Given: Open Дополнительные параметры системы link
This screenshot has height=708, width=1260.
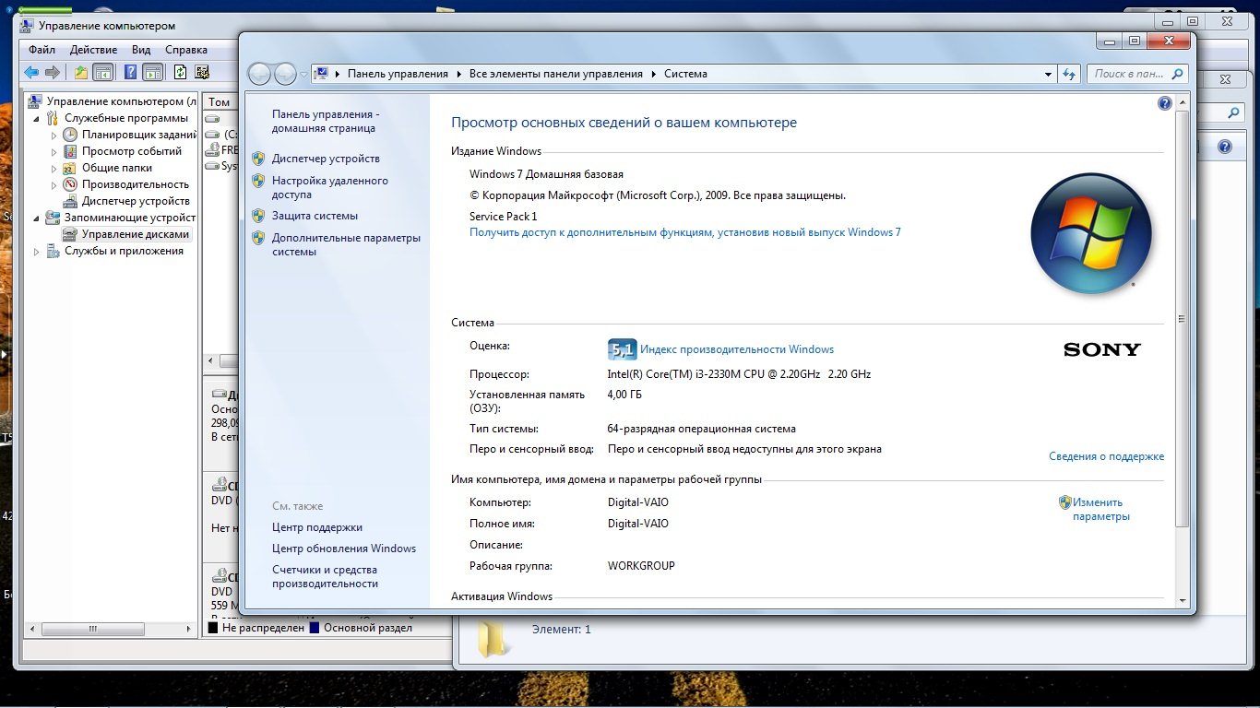Looking at the screenshot, I should (x=346, y=244).
